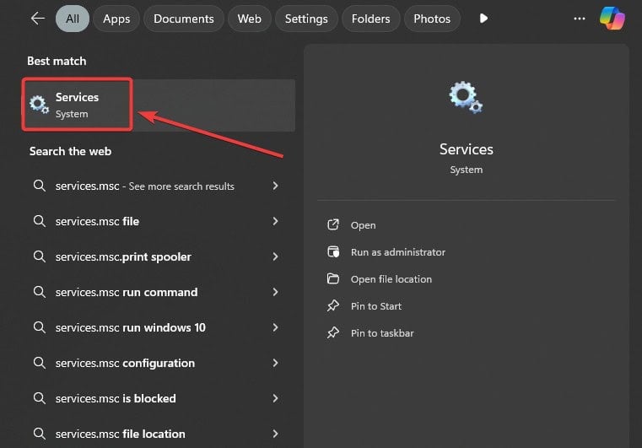Choose Pin to taskbar
Viewport: 642px width, 448px height.
click(382, 333)
